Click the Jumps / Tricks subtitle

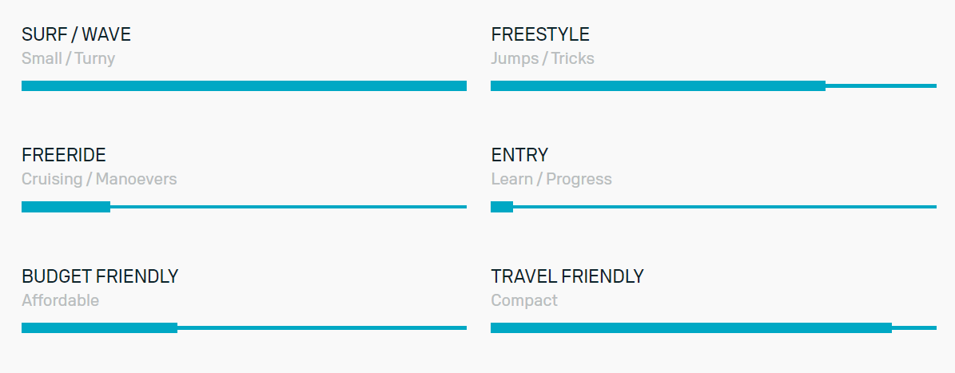point(543,58)
